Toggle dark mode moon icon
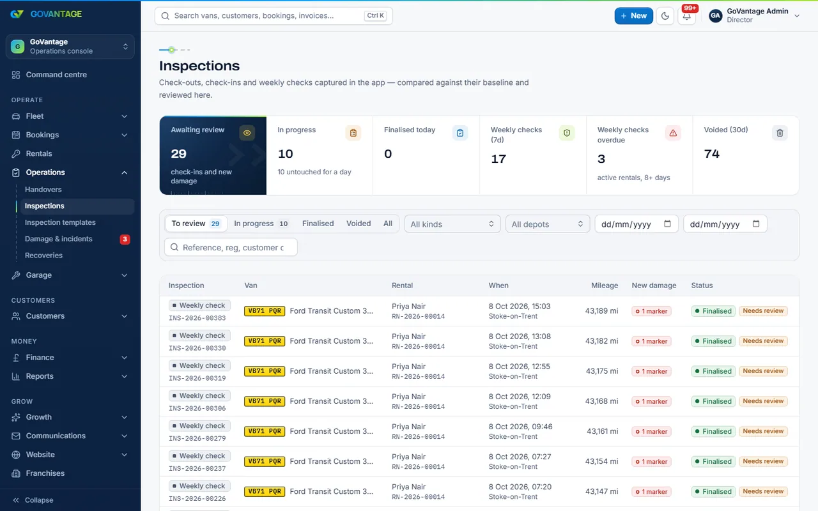Viewport: 818px width, 511px height. [665, 16]
